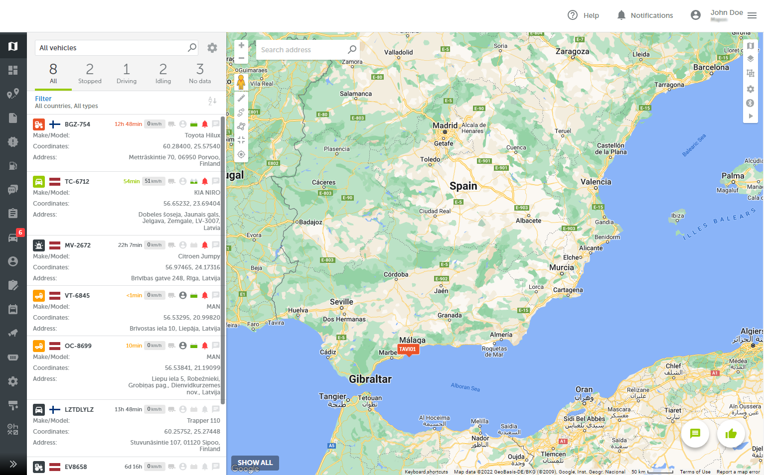Open the Filter link in vehicle panel
764x475 pixels.
(x=43, y=99)
